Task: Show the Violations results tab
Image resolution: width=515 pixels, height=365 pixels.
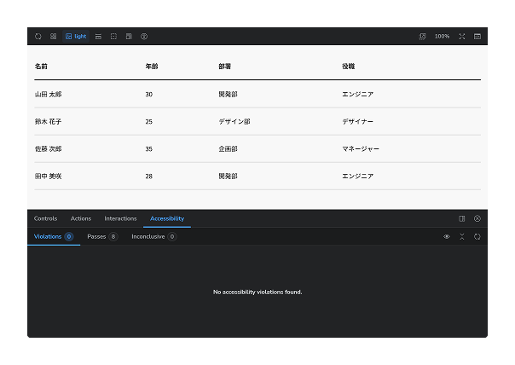Action: tap(54, 236)
